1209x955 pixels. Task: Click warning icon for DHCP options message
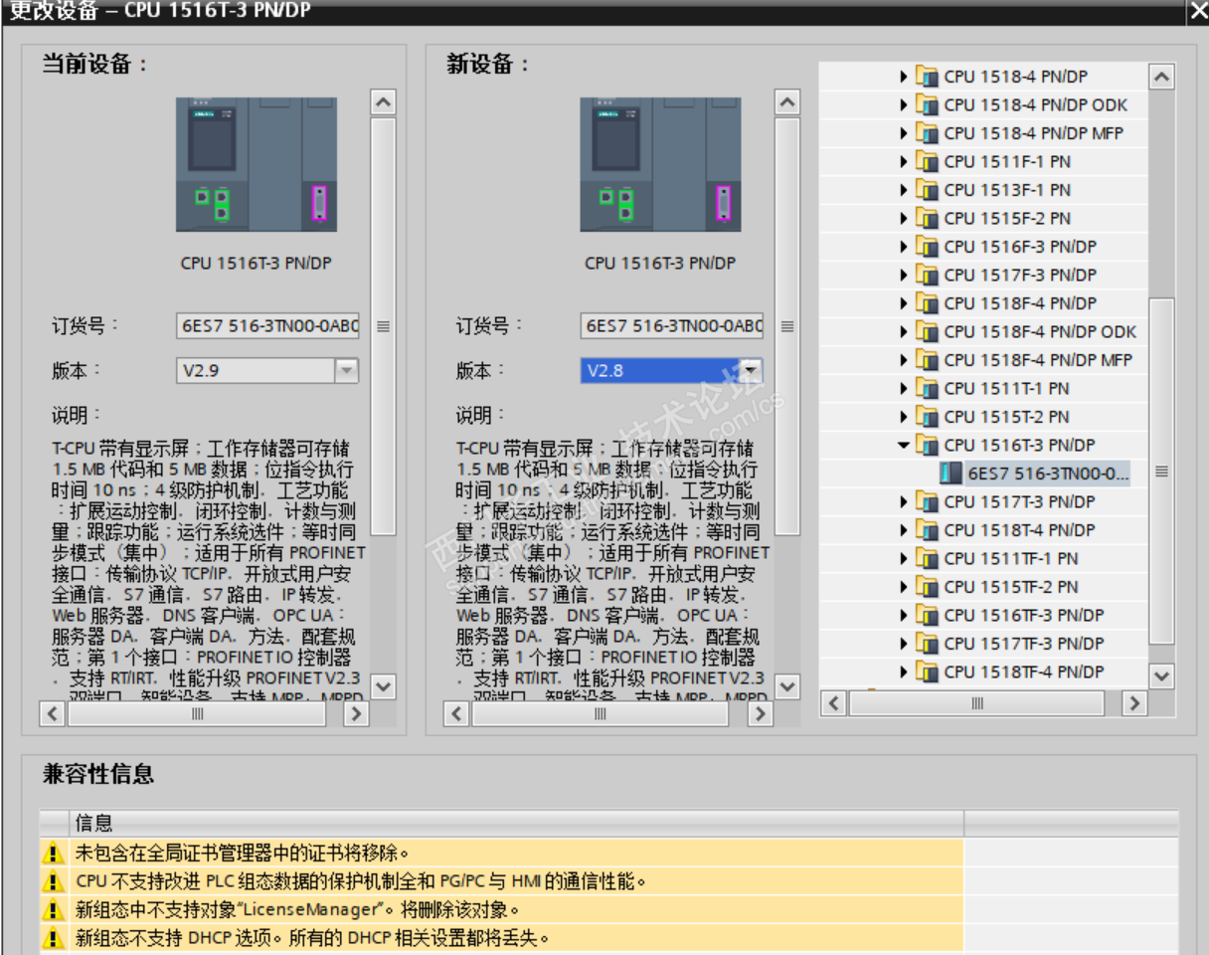click(x=52, y=937)
